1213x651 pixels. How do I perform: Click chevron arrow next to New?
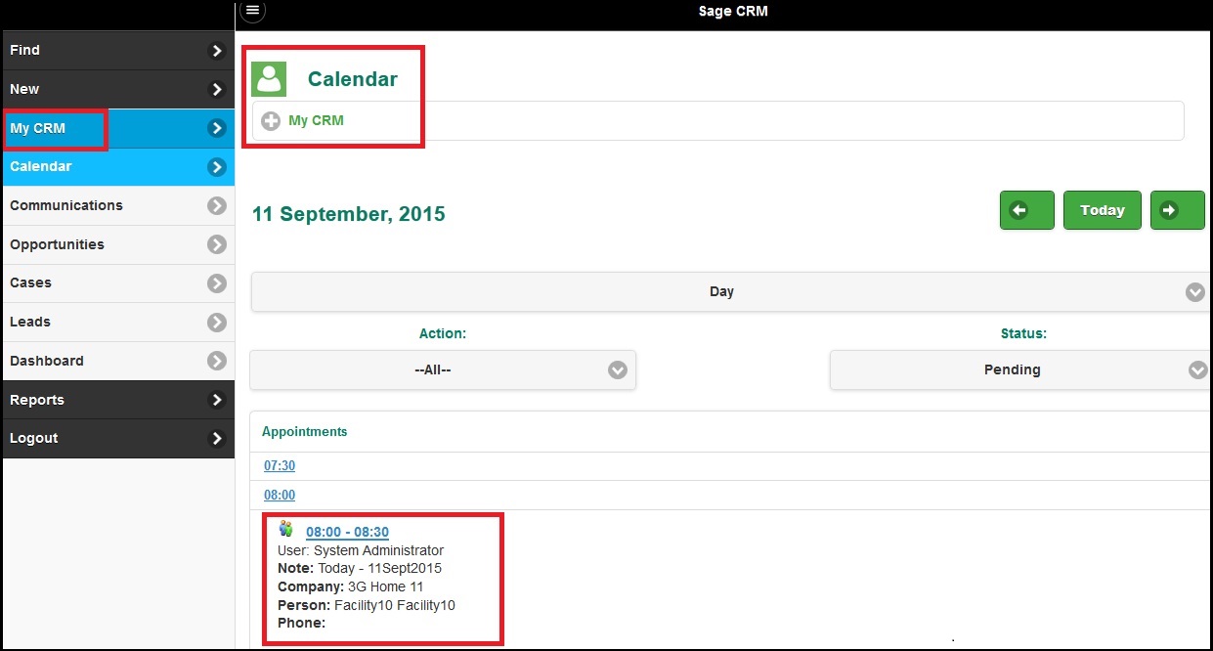[x=217, y=90]
